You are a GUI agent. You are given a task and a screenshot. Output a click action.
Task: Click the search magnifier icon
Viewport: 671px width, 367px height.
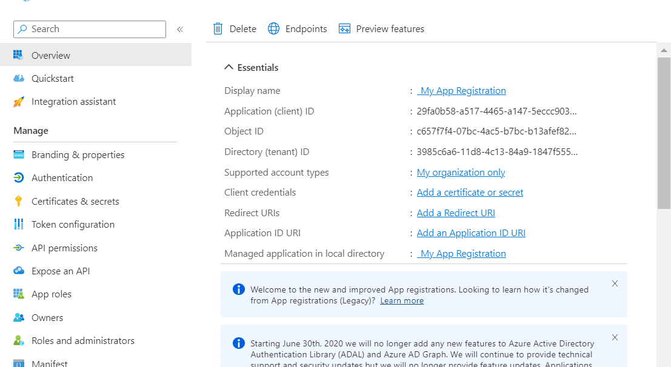click(22, 29)
